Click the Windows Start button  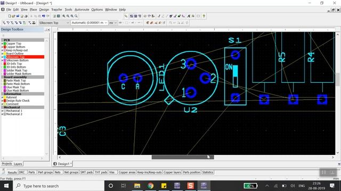6,186
